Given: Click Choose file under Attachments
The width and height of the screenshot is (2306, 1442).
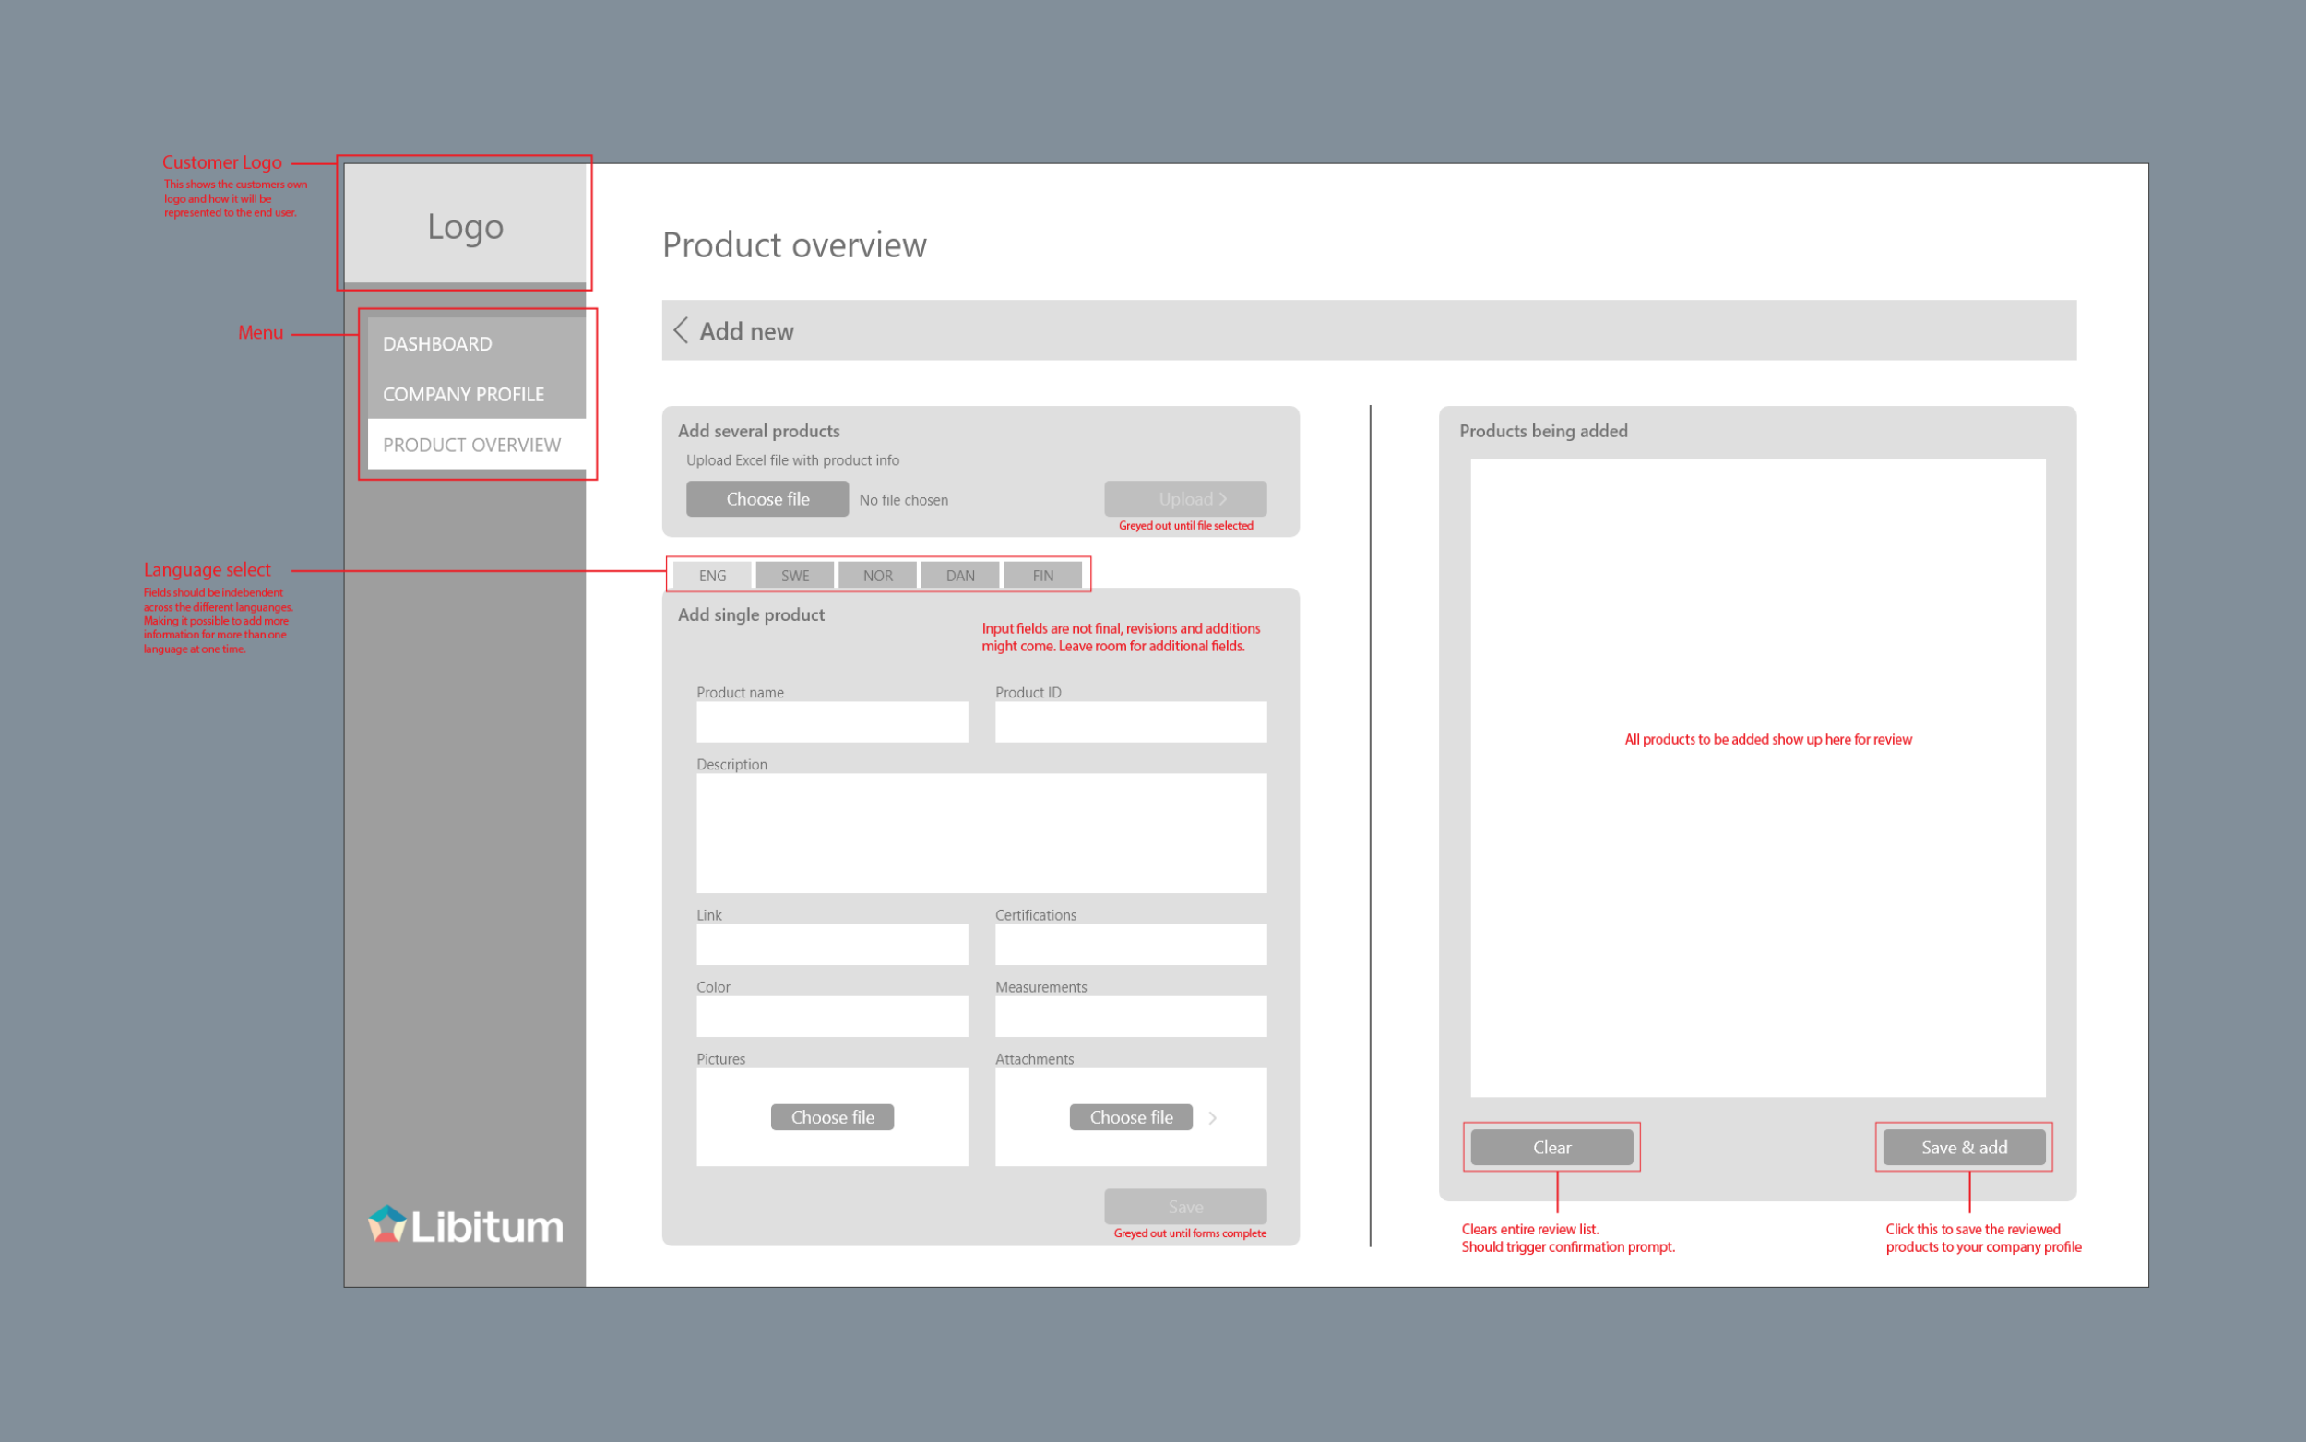Looking at the screenshot, I should 1131,1116.
